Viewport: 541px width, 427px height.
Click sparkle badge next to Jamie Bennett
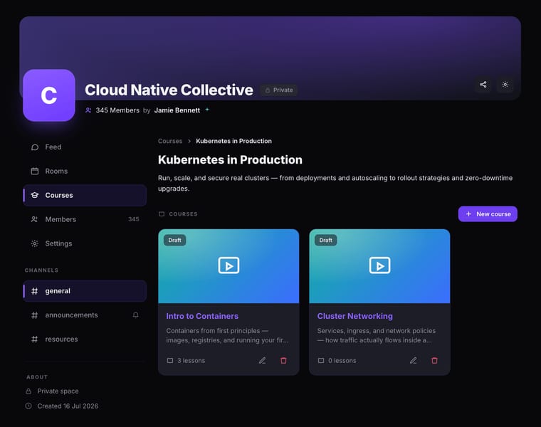pos(207,110)
